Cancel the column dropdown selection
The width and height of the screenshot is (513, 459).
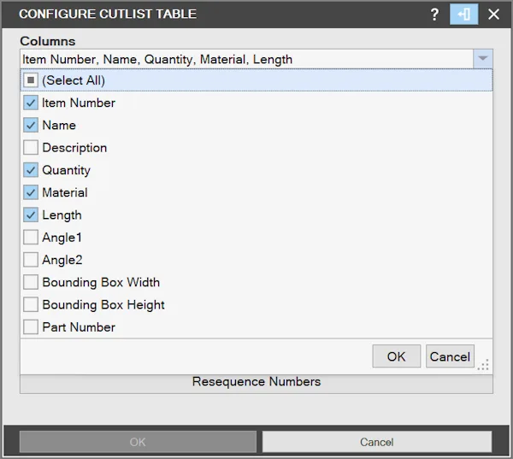(450, 356)
